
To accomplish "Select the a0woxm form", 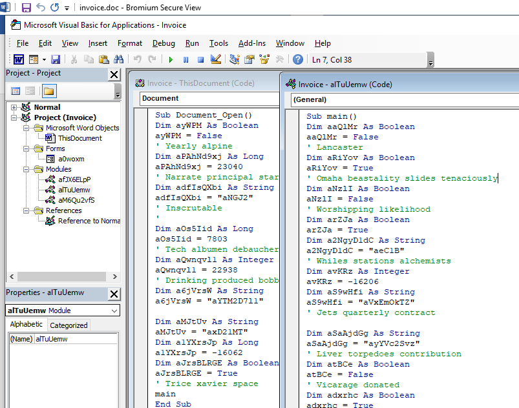I will tap(71, 159).
